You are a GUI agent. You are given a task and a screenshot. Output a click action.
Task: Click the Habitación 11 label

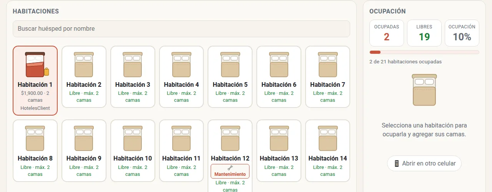181,158
